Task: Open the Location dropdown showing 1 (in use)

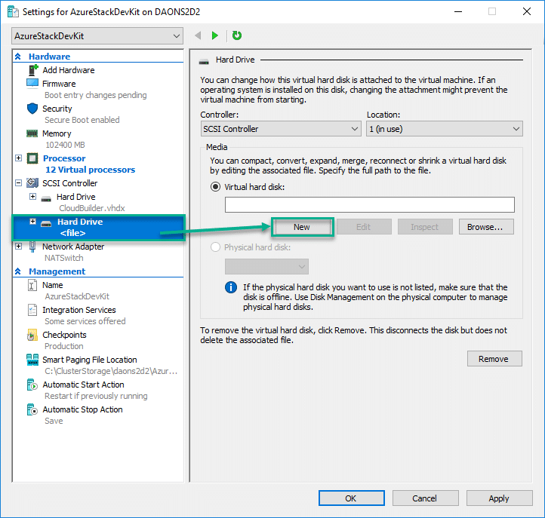Action: pos(444,129)
